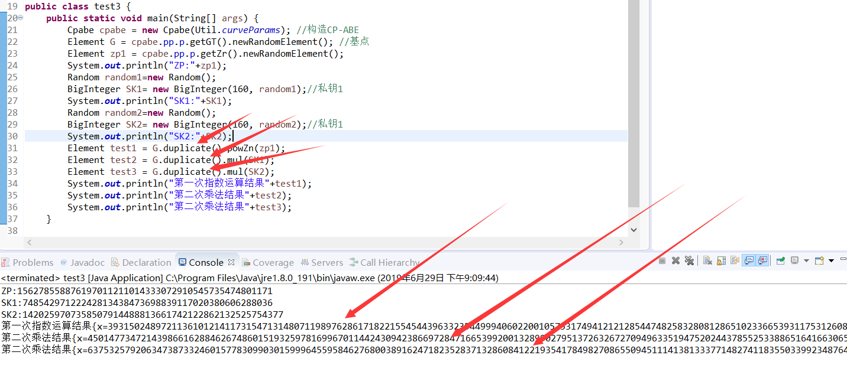Collapse the main method fold marker at line 20
847x365 pixels.
(x=21, y=18)
